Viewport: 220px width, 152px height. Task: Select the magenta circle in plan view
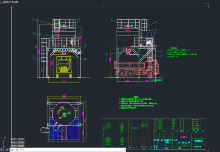point(64,114)
